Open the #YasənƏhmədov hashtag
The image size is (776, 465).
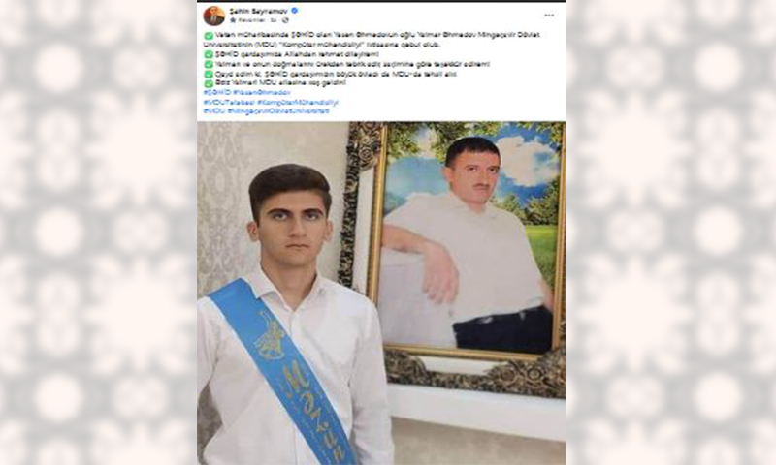pyautogui.click(x=262, y=92)
